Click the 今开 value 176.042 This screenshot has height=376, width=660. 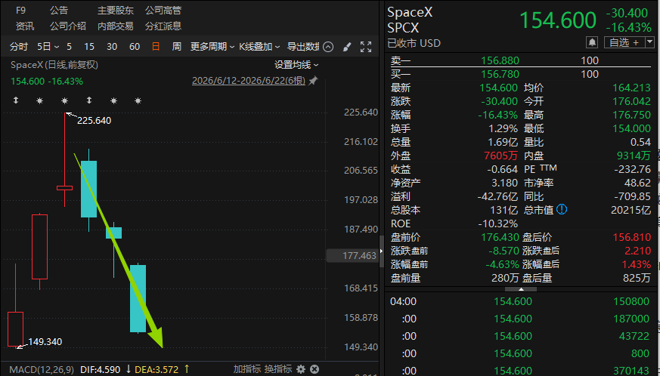pos(632,101)
